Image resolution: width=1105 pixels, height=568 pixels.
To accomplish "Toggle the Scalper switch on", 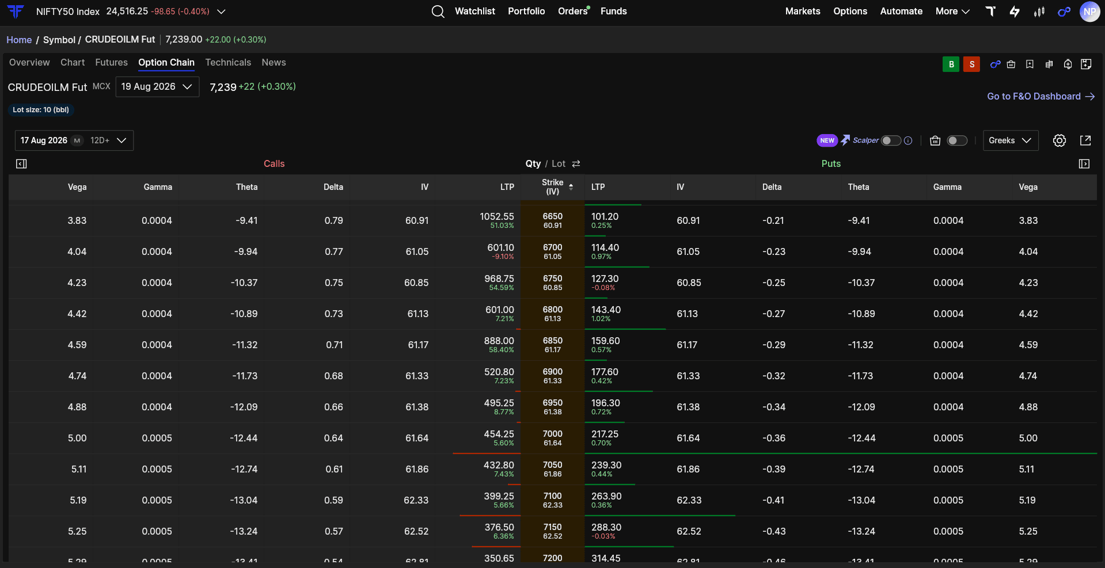I will click(x=891, y=140).
